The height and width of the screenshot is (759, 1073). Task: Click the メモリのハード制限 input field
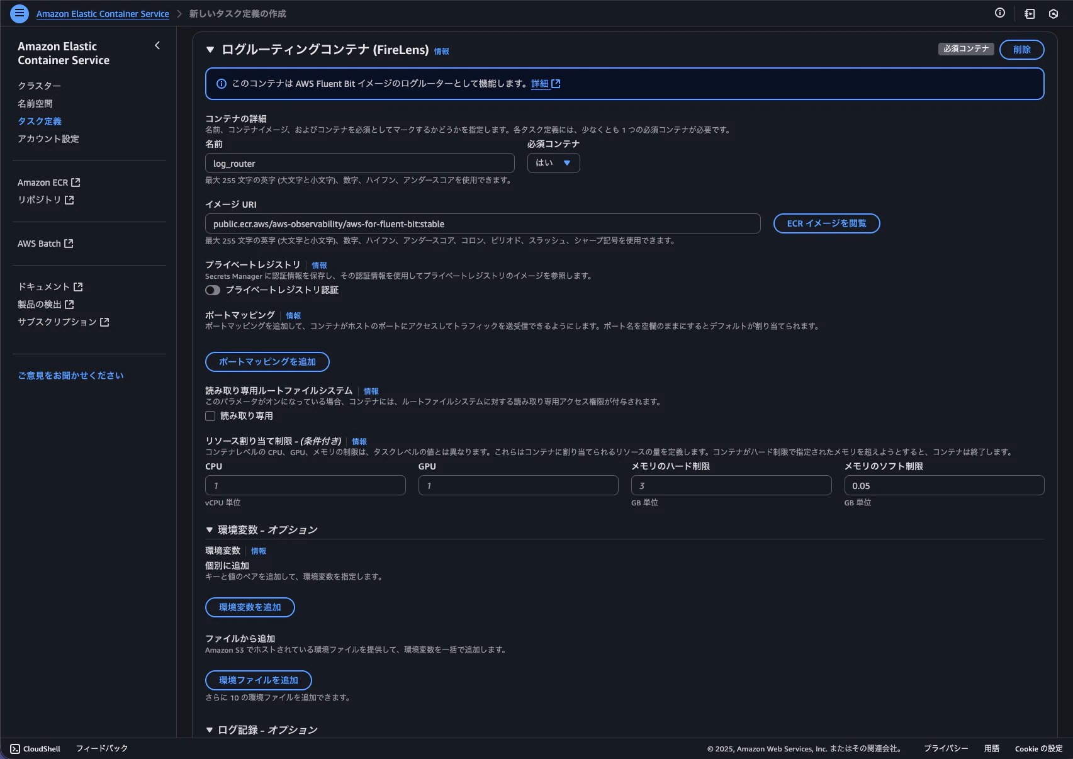pos(731,486)
